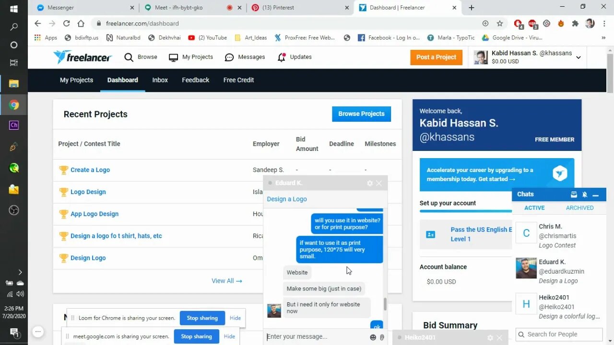
Task: Open the Feedback tab
Action: coord(195,80)
